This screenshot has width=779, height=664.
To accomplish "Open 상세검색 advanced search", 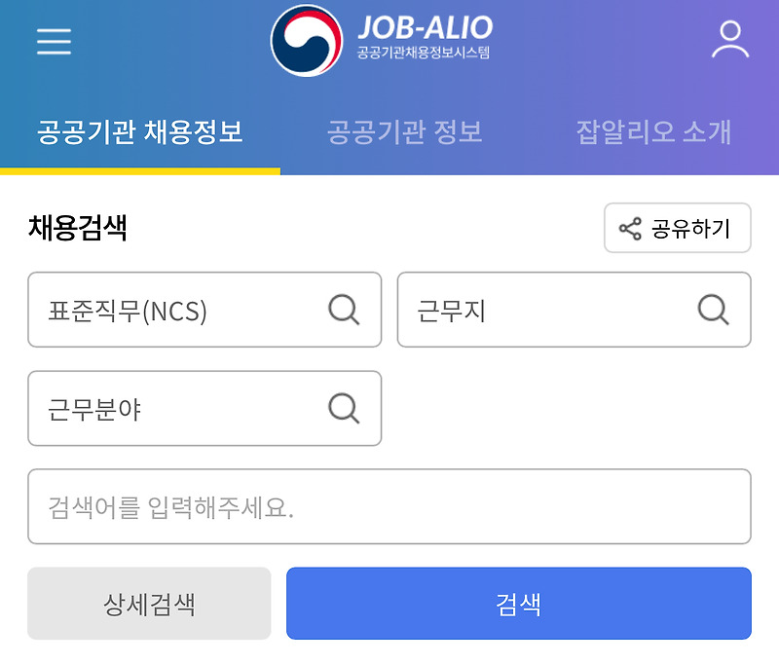I will [x=148, y=604].
